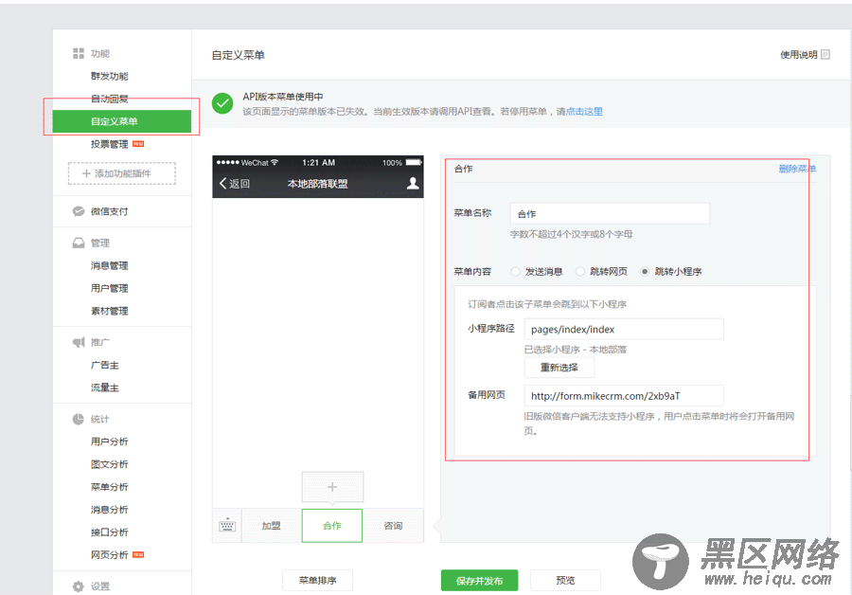Select the 跳转小程序 radio option
Image resolution: width=852 pixels, height=595 pixels.
pyautogui.click(x=645, y=271)
